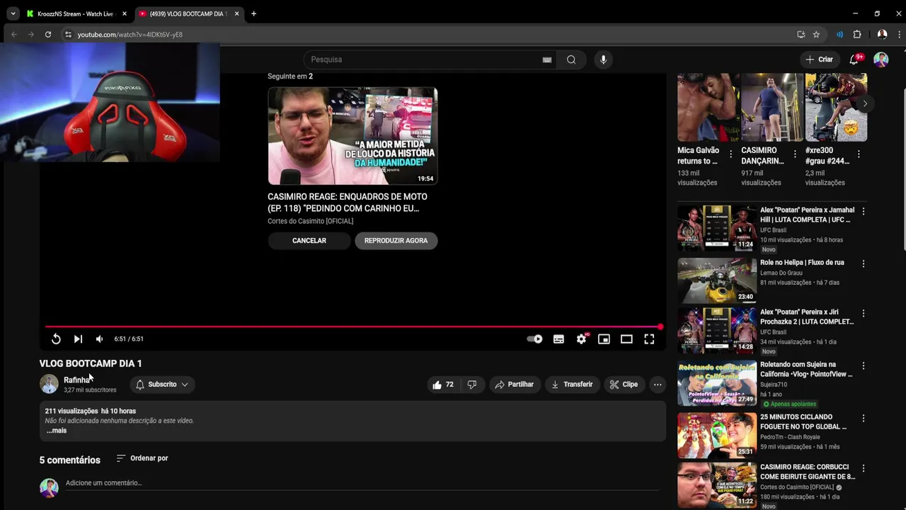This screenshot has width=906, height=510.
Task: Open YouTube notifications bell
Action: point(854,59)
